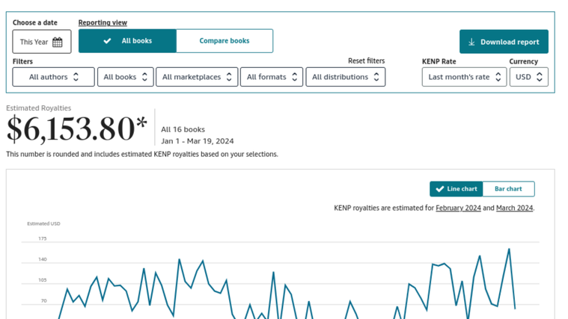The image size is (568, 319).
Task: Open the February 2024 link
Action: click(x=458, y=208)
